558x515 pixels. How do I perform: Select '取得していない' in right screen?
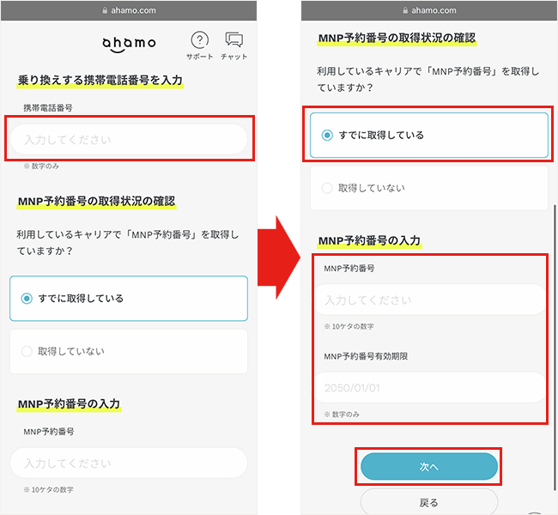(429, 188)
